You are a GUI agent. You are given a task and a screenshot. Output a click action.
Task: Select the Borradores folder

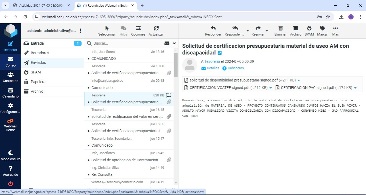pyautogui.click(x=40, y=53)
